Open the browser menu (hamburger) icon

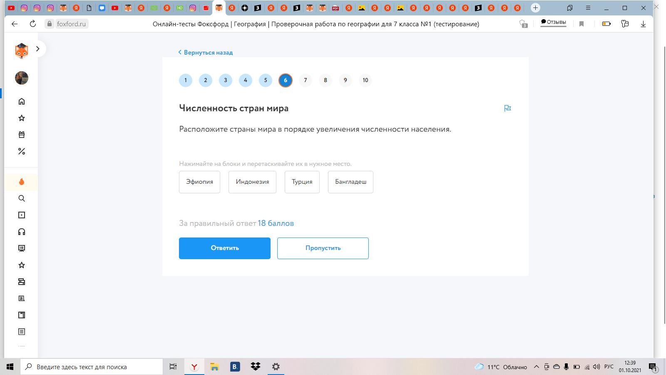click(x=588, y=8)
